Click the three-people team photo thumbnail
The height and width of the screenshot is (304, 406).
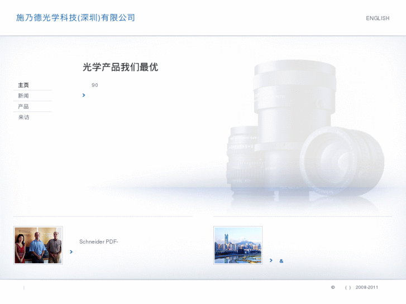38,245
